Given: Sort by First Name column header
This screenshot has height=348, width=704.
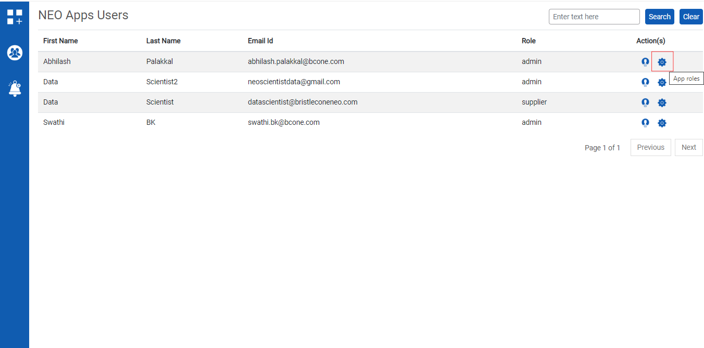Looking at the screenshot, I should point(60,41).
